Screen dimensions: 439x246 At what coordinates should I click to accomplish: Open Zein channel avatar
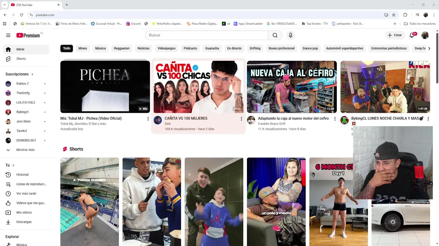click(158, 120)
